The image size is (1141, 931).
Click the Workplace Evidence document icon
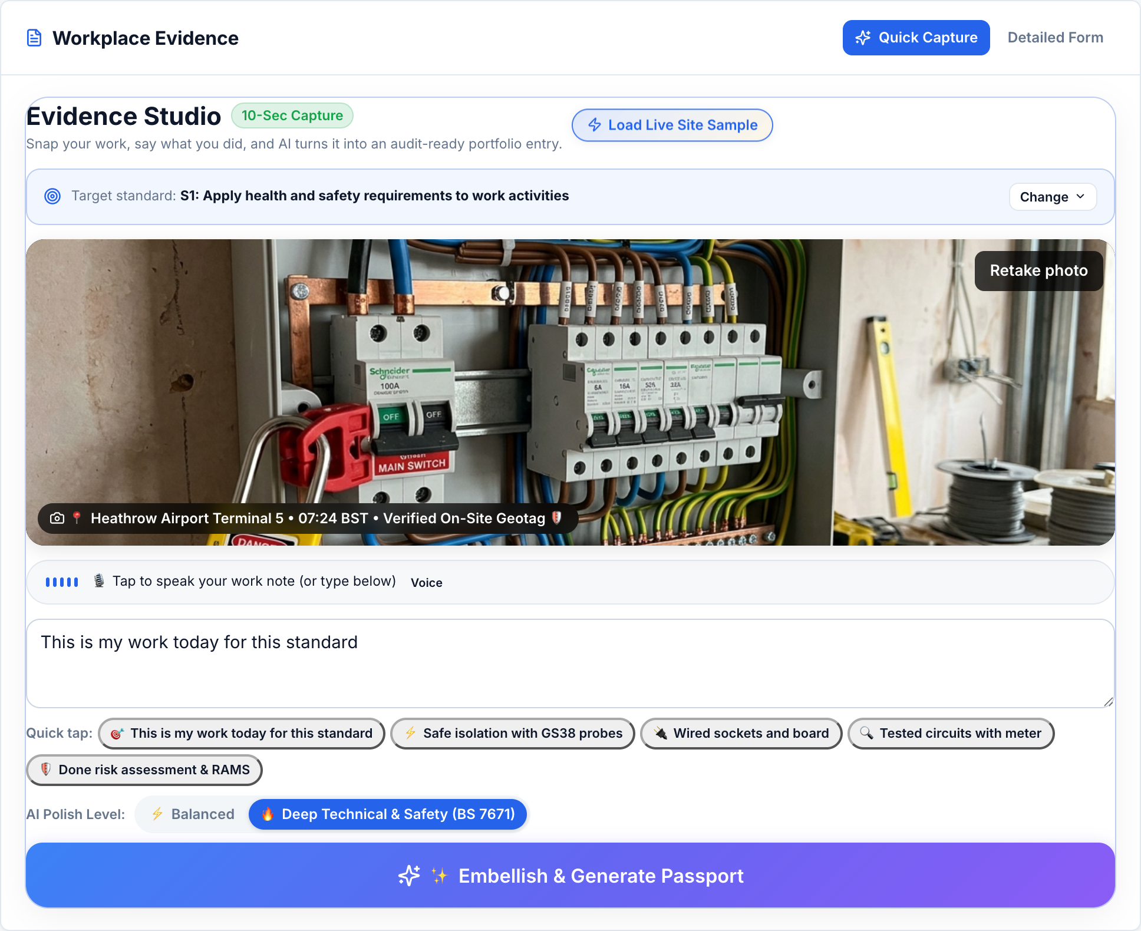point(34,38)
